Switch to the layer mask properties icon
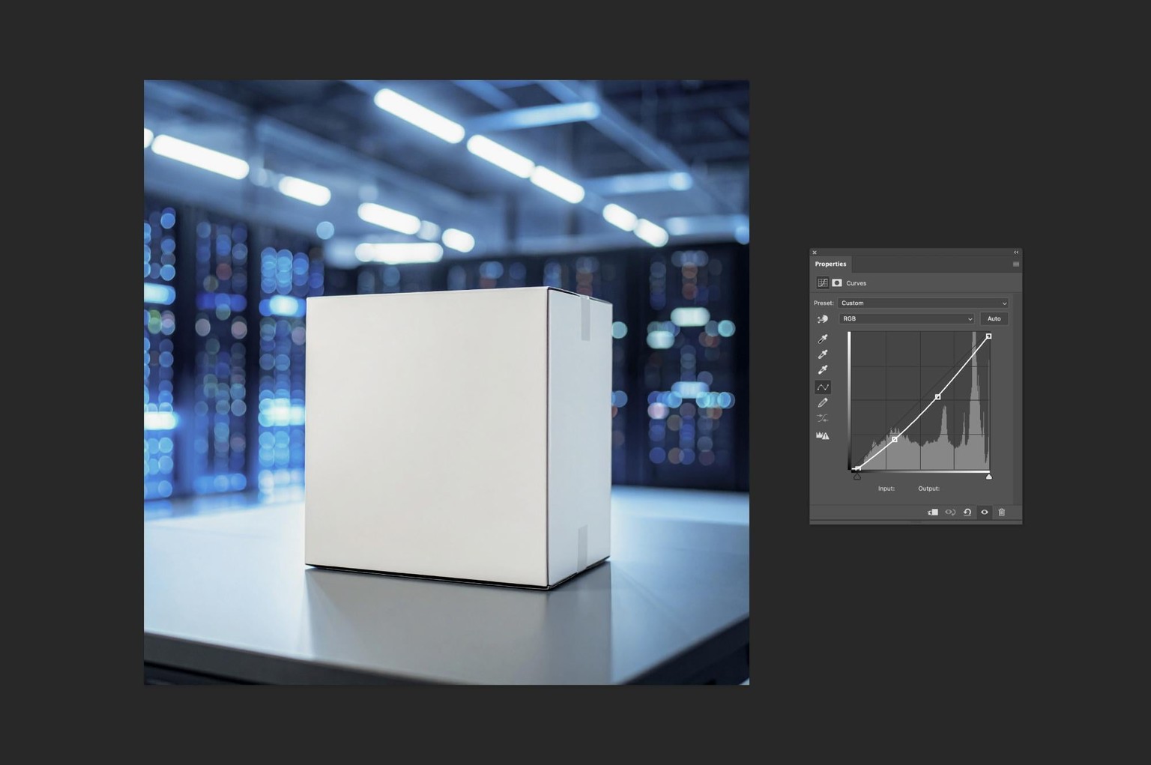The width and height of the screenshot is (1151, 765). coord(837,283)
